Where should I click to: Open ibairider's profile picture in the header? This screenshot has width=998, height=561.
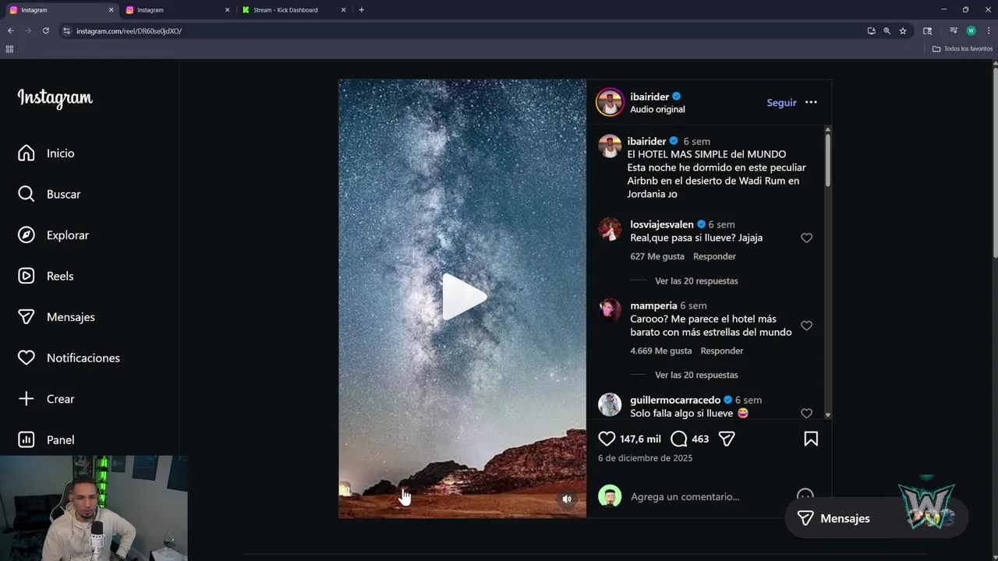click(x=610, y=102)
